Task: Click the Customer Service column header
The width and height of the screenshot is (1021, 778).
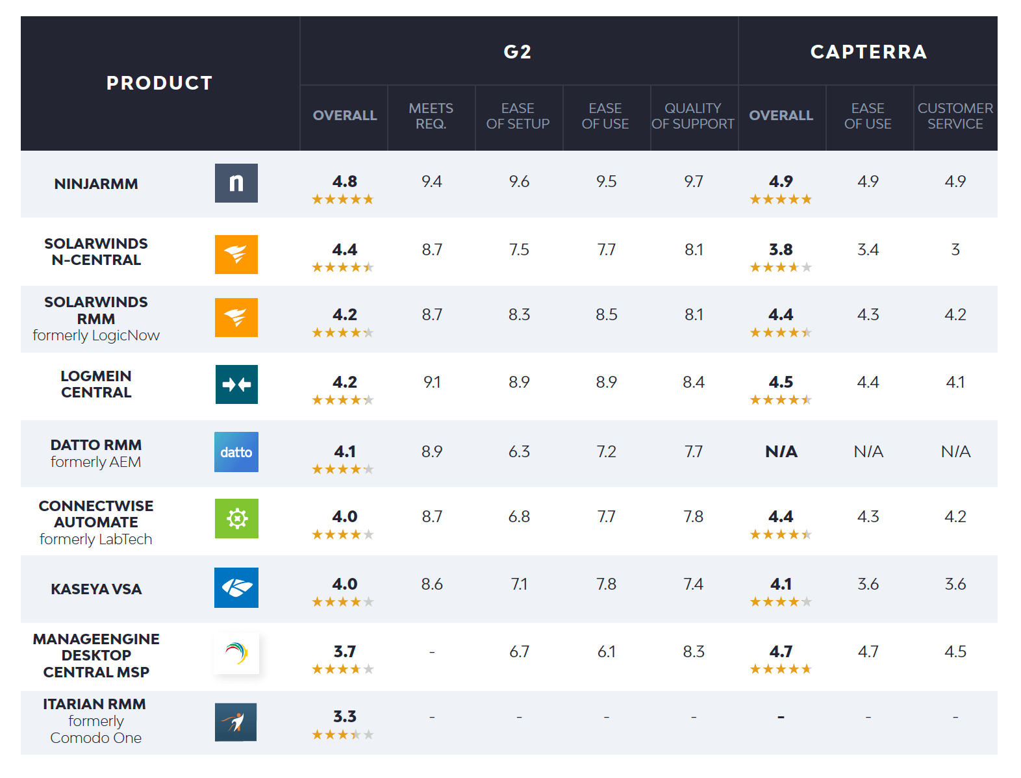Action: [x=955, y=116]
